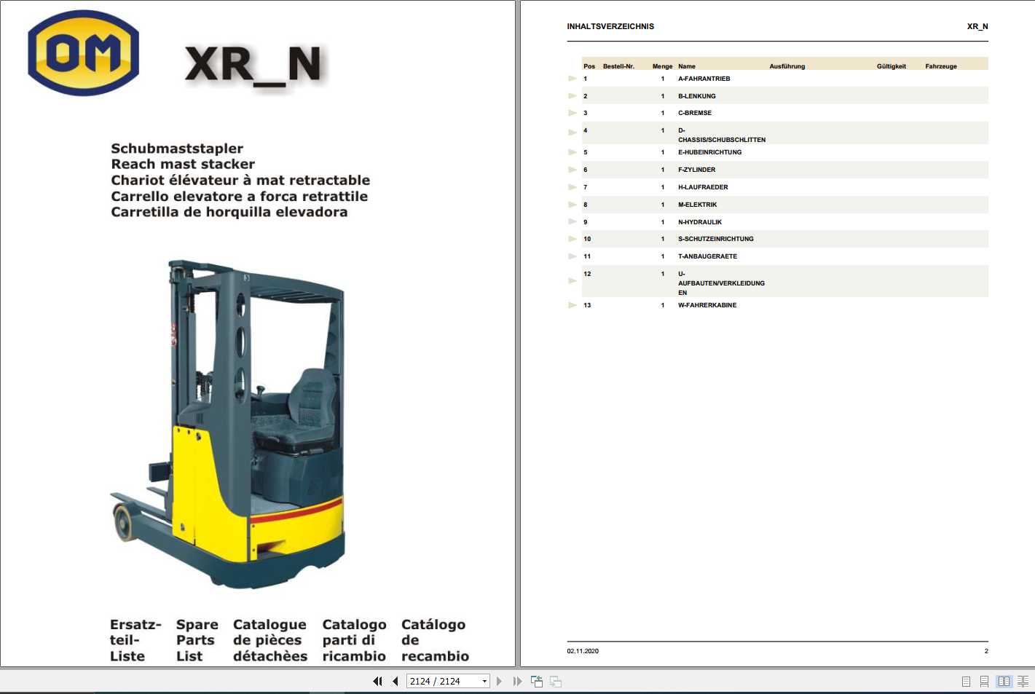
Task: Click the arrow beside T-ANBAUGERAETE row
Action: 572,256
